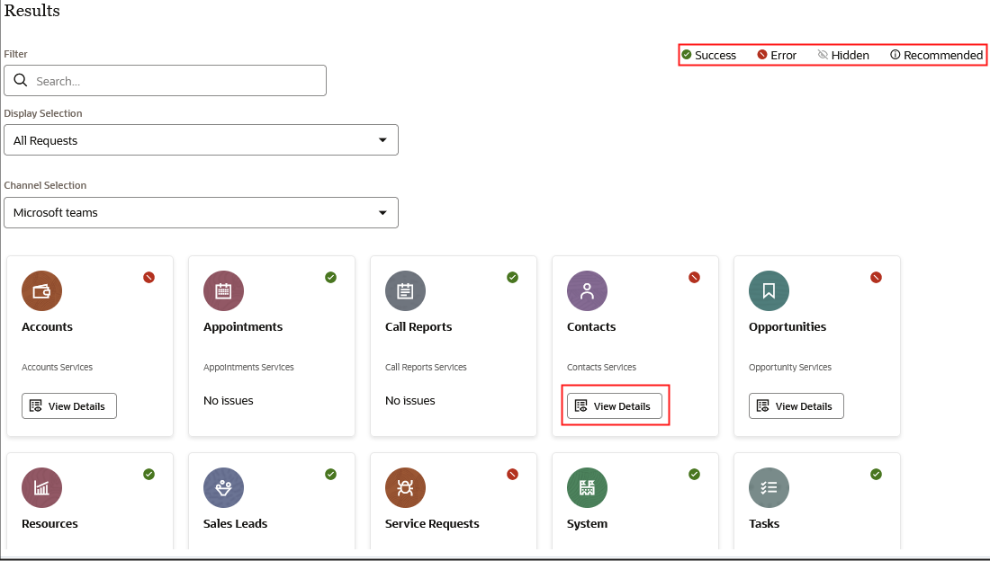Click the System card icon
This screenshot has height=561, width=990.
pyautogui.click(x=587, y=488)
